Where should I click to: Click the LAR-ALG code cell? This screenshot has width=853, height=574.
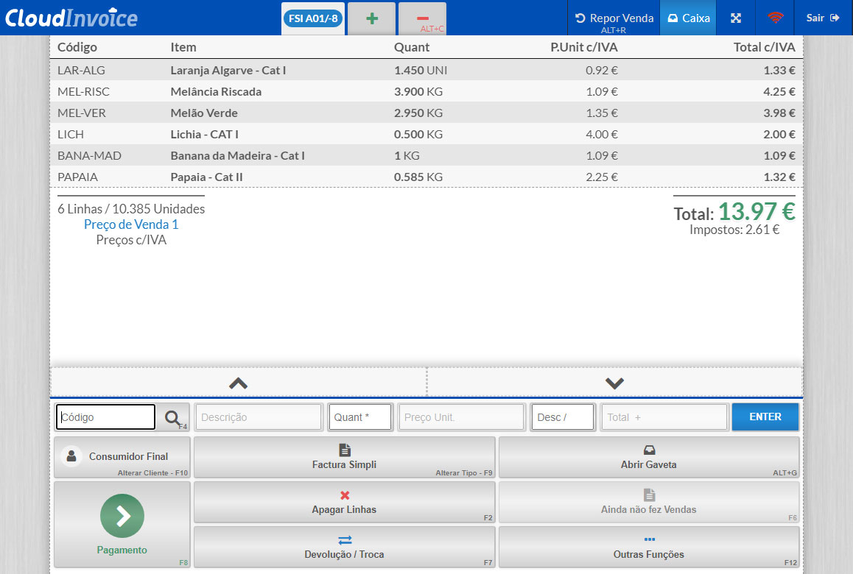(82, 70)
